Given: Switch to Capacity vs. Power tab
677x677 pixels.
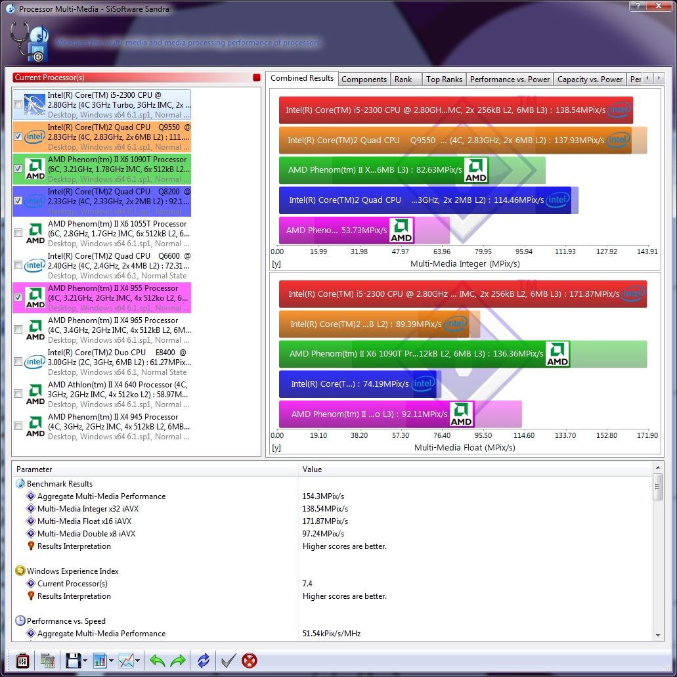Looking at the screenshot, I should [590, 79].
